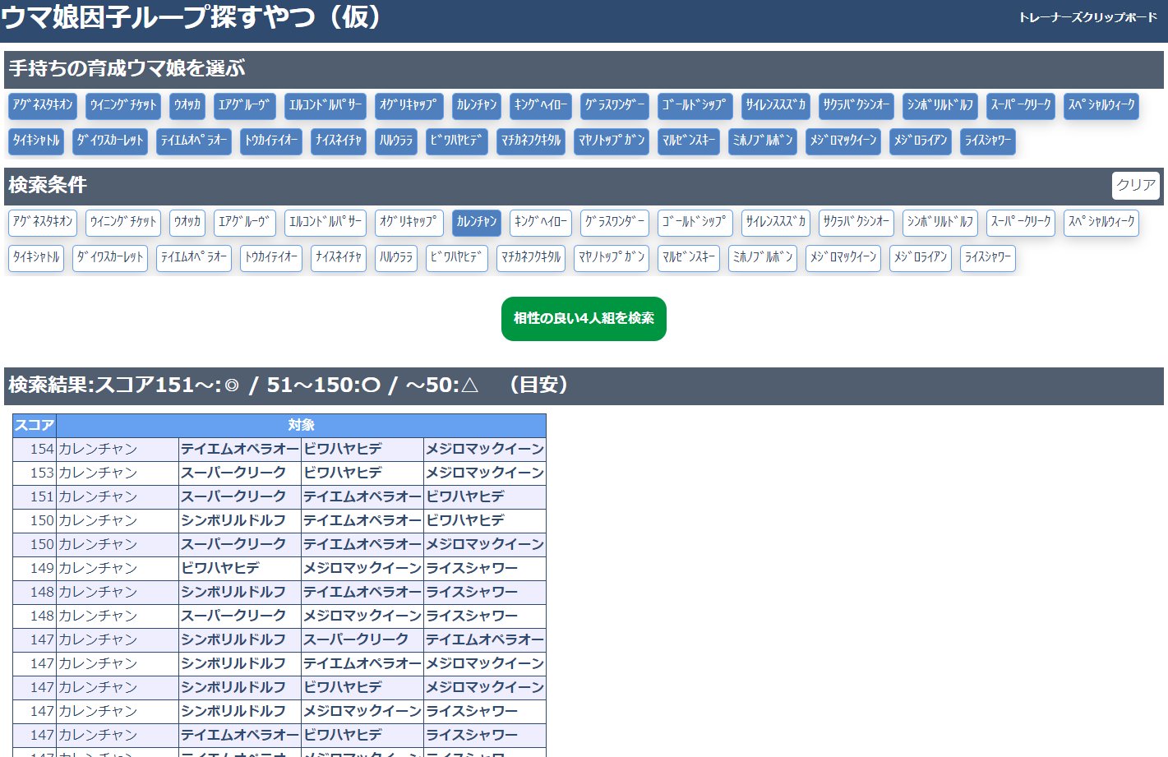This screenshot has width=1168, height=757.
Task: Deselect カレンチャン in search conditions
Action: pos(477,223)
